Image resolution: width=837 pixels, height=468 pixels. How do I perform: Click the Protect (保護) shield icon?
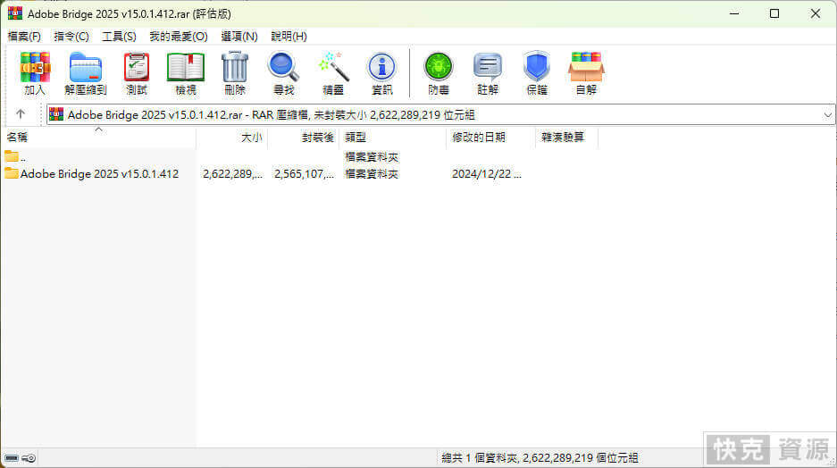click(x=537, y=73)
